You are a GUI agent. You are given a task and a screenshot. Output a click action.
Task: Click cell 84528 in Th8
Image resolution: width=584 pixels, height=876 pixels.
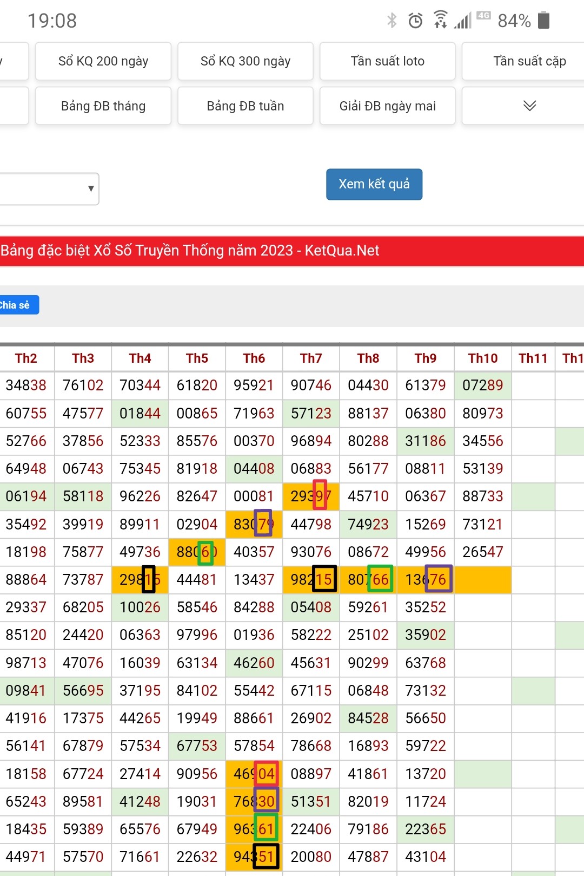(368, 718)
